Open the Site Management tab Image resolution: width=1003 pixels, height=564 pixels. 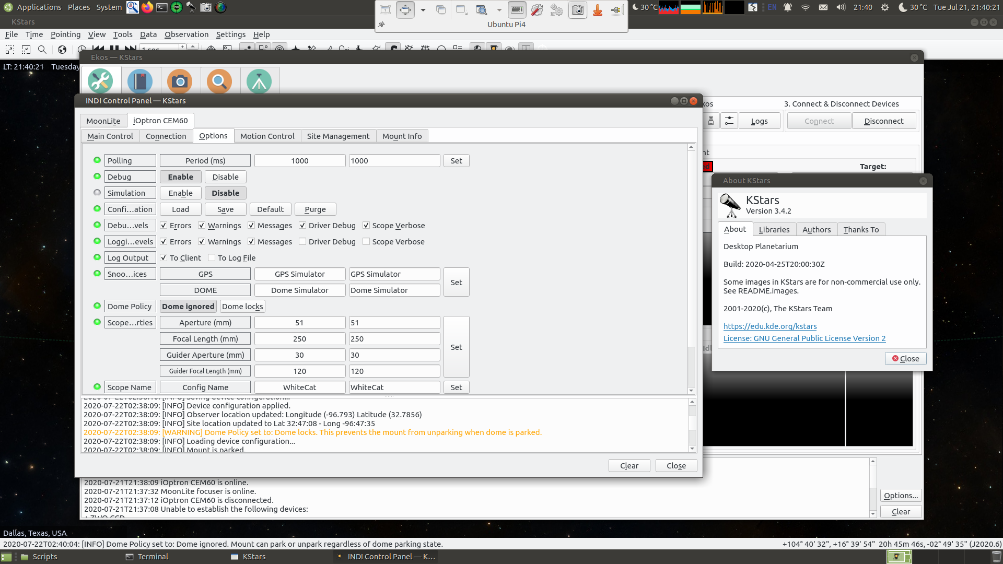click(338, 136)
